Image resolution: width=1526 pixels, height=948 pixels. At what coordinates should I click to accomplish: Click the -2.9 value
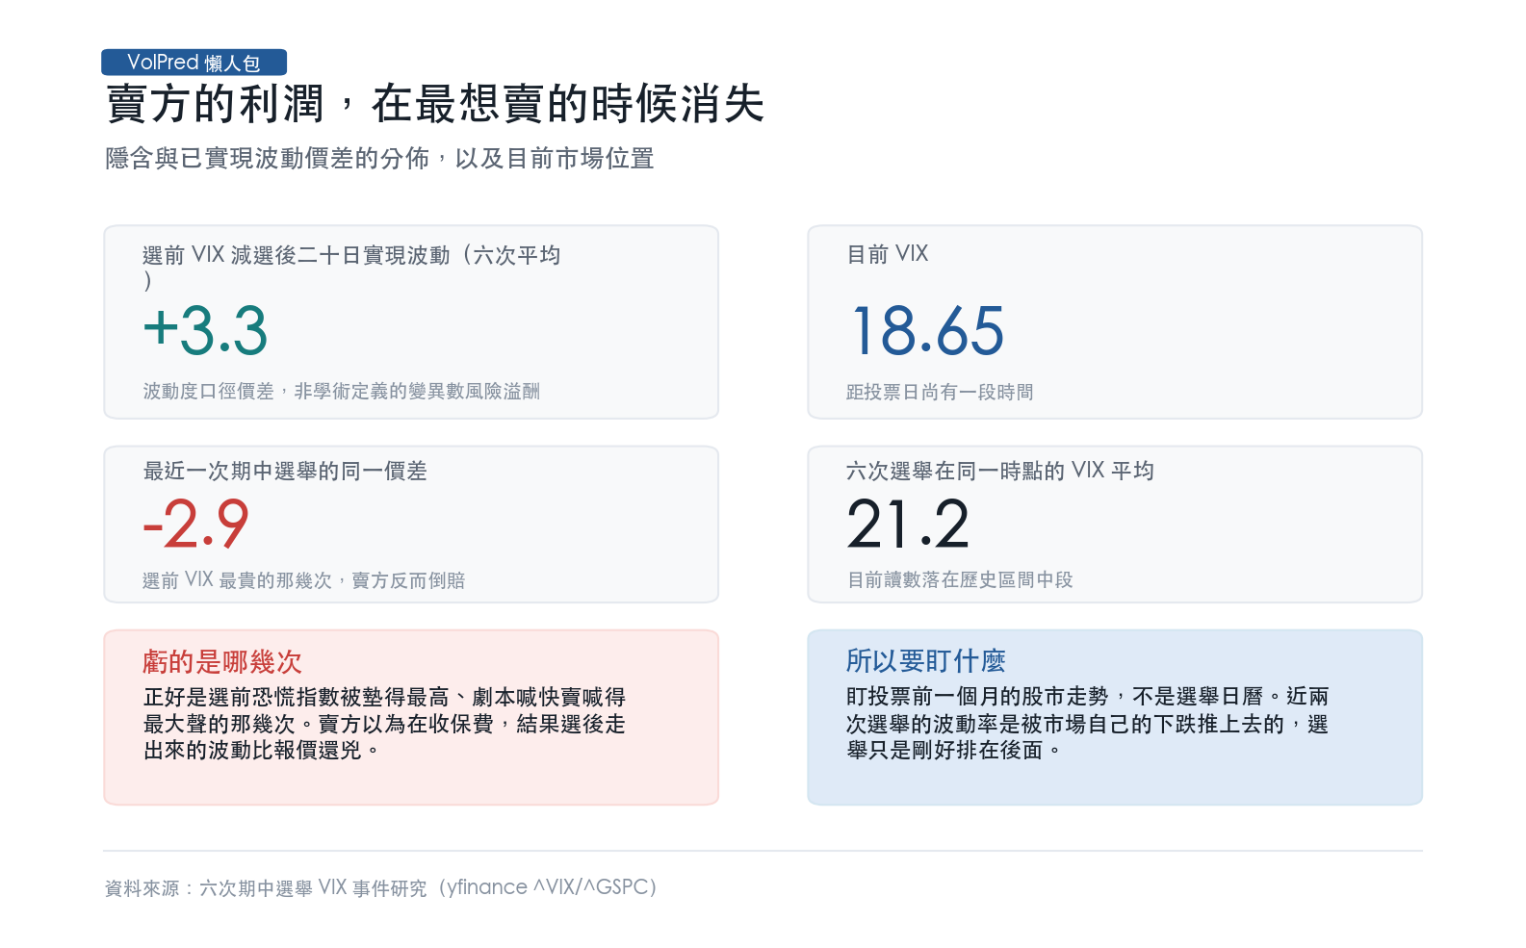[x=196, y=524]
